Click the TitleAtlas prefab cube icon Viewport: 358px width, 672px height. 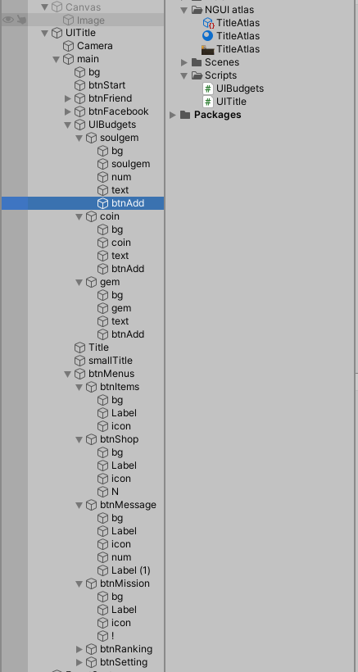(208, 23)
